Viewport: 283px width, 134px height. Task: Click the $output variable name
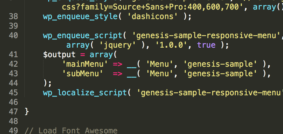(x=59, y=55)
